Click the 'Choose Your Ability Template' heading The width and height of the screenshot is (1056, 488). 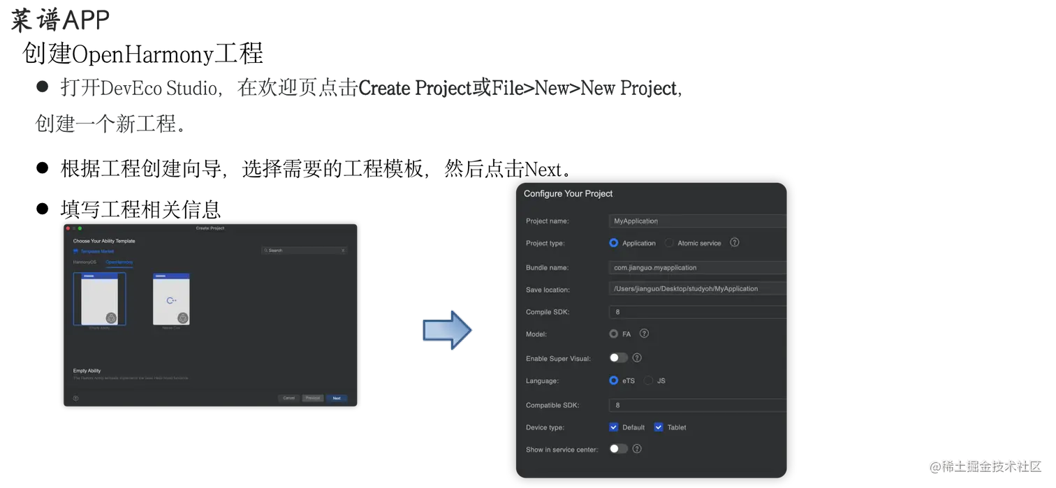click(104, 241)
